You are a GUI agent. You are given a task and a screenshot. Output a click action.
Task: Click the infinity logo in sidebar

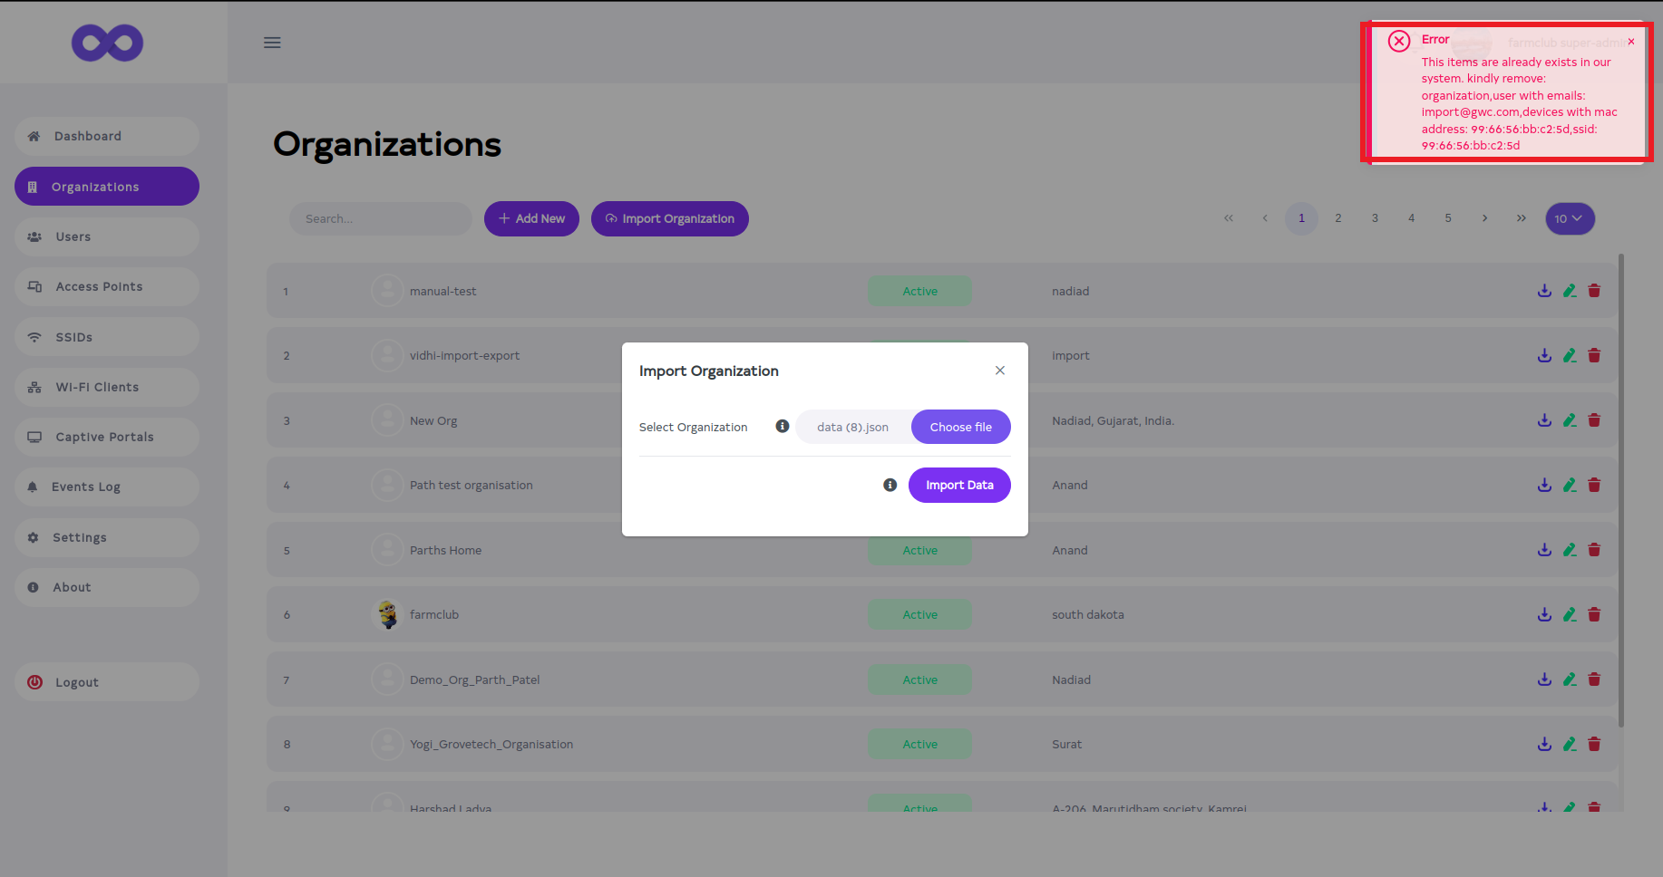[107, 43]
